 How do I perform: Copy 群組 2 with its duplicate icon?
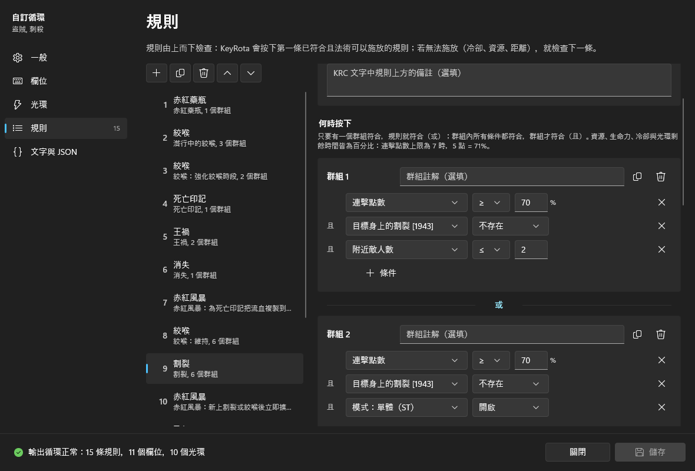click(x=637, y=334)
